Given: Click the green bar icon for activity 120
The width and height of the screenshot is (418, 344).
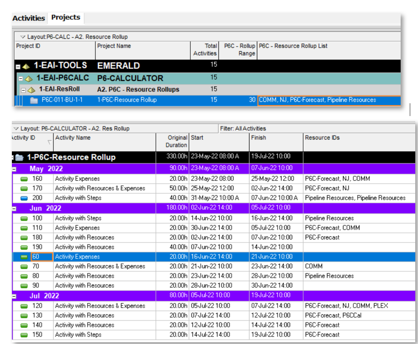Looking at the screenshot, I should point(24,306).
